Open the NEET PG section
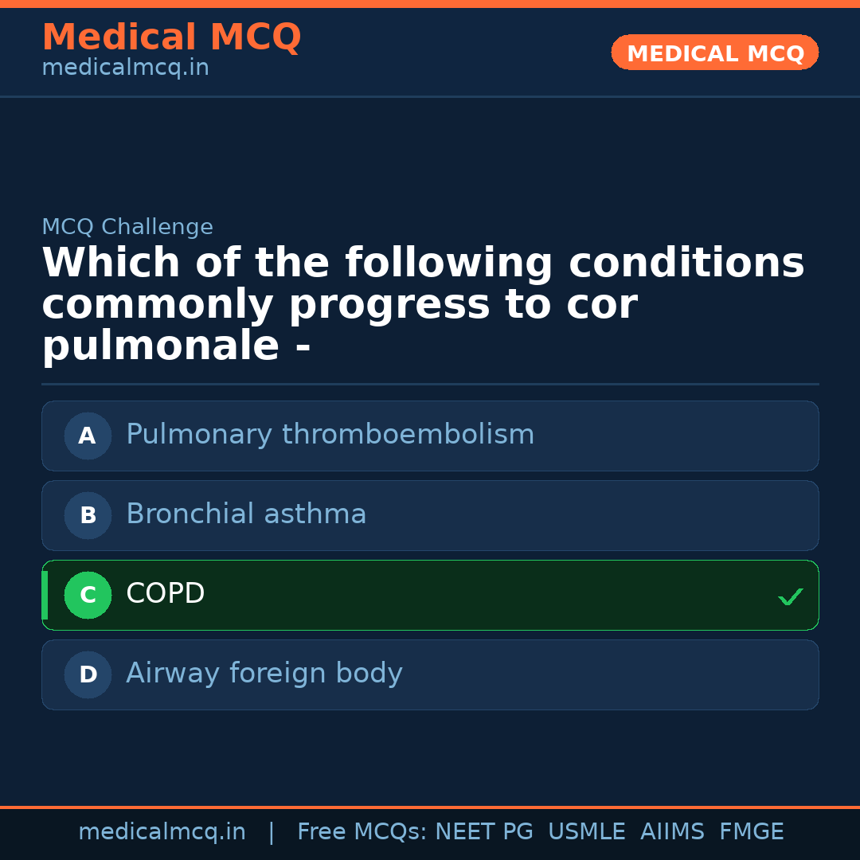The height and width of the screenshot is (860, 860). pos(483,831)
